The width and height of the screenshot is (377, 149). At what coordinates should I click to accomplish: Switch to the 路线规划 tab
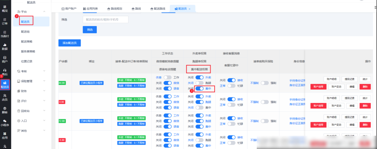tap(116, 8)
